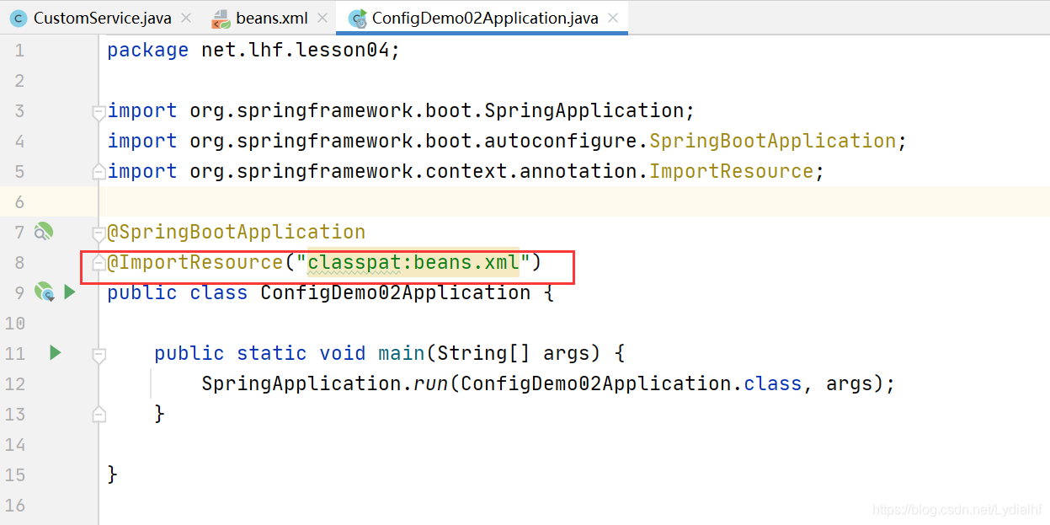Click the CustomService.java class file icon
The width and height of the screenshot is (1050, 525).
pyautogui.click(x=18, y=18)
